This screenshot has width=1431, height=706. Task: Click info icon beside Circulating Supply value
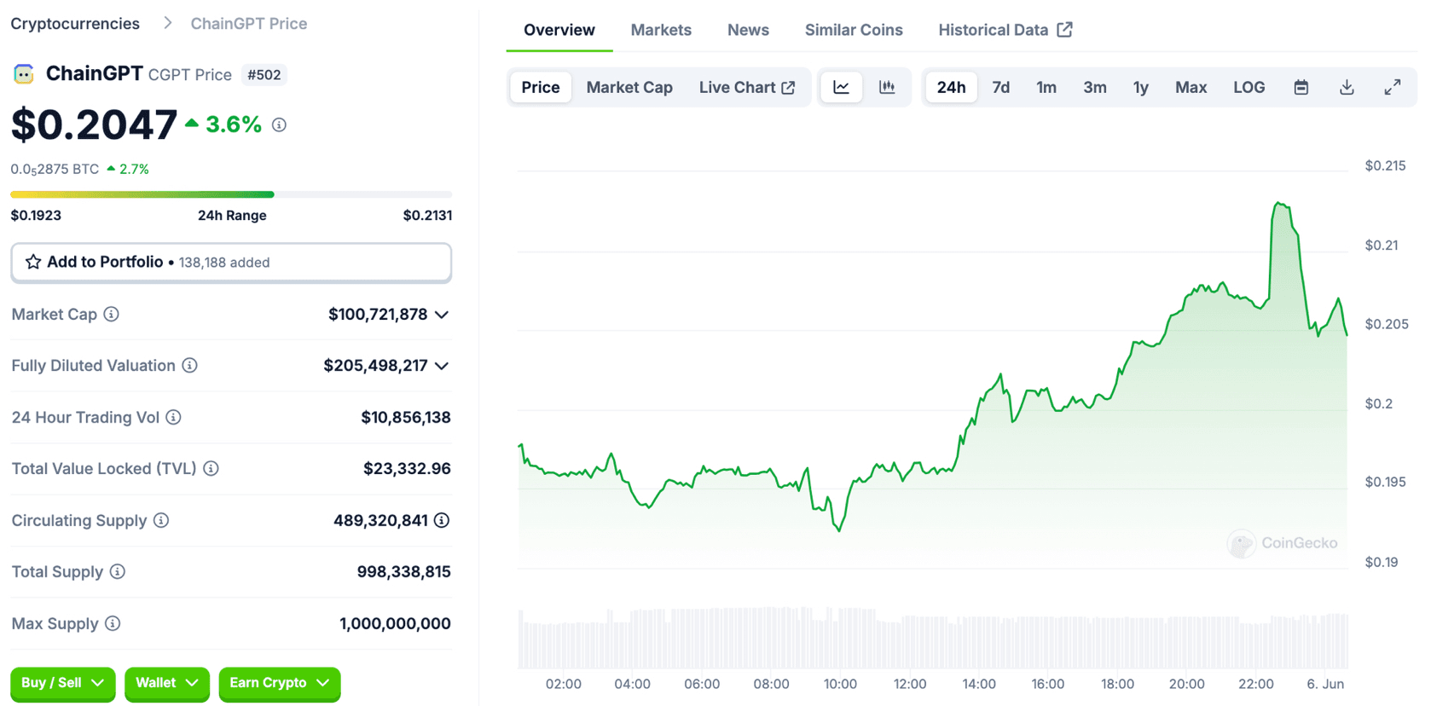coord(442,520)
